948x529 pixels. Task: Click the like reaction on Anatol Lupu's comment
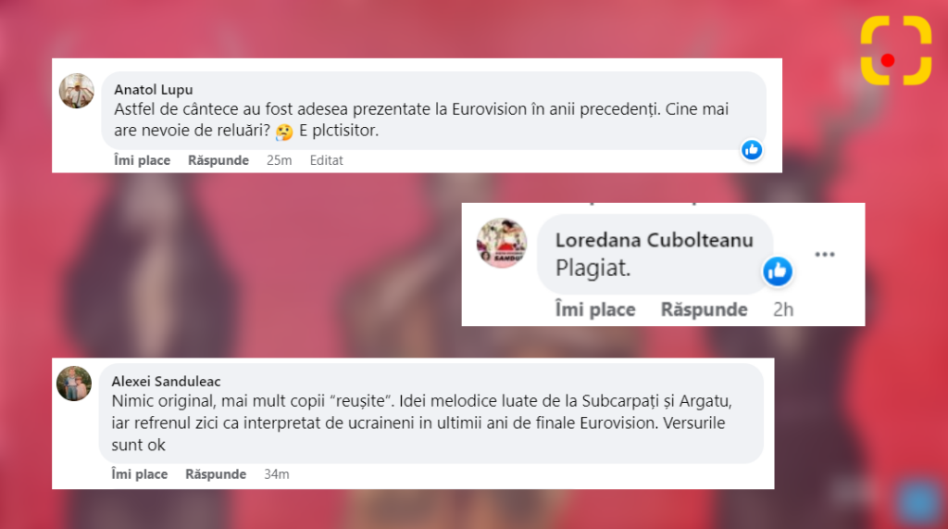click(752, 149)
